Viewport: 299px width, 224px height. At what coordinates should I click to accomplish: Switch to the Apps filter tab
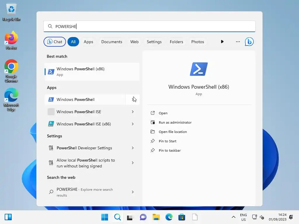88,42
